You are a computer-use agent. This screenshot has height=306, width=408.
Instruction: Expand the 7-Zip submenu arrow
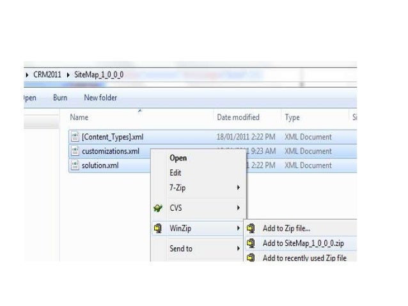pos(238,187)
